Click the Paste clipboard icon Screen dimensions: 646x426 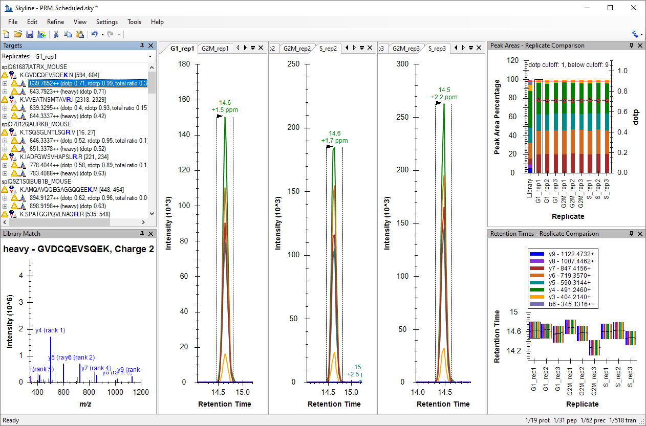point(79,34)
